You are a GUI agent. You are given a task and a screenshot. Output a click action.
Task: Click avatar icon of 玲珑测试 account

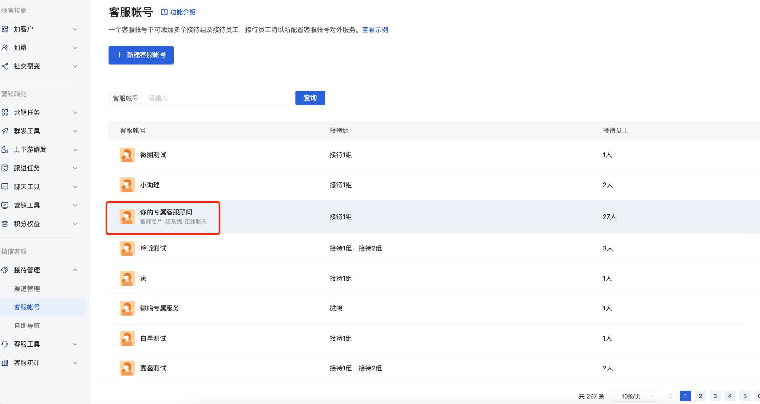pos(127,248)
